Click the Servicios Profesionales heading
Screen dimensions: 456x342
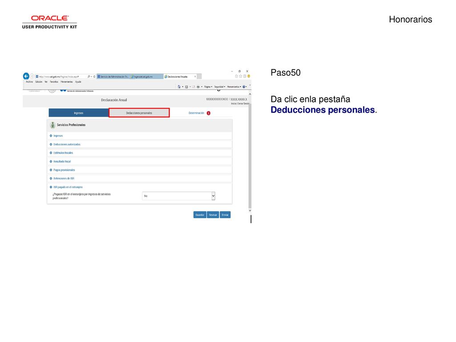tap(71, 125)
